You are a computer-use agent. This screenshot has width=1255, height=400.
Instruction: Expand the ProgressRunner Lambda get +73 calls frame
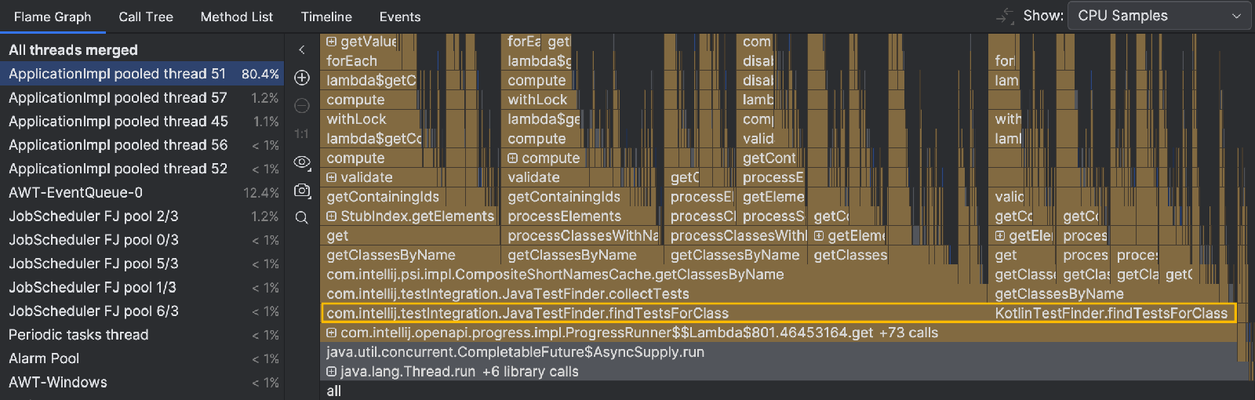pyautogui.click(x=332, y=333)
